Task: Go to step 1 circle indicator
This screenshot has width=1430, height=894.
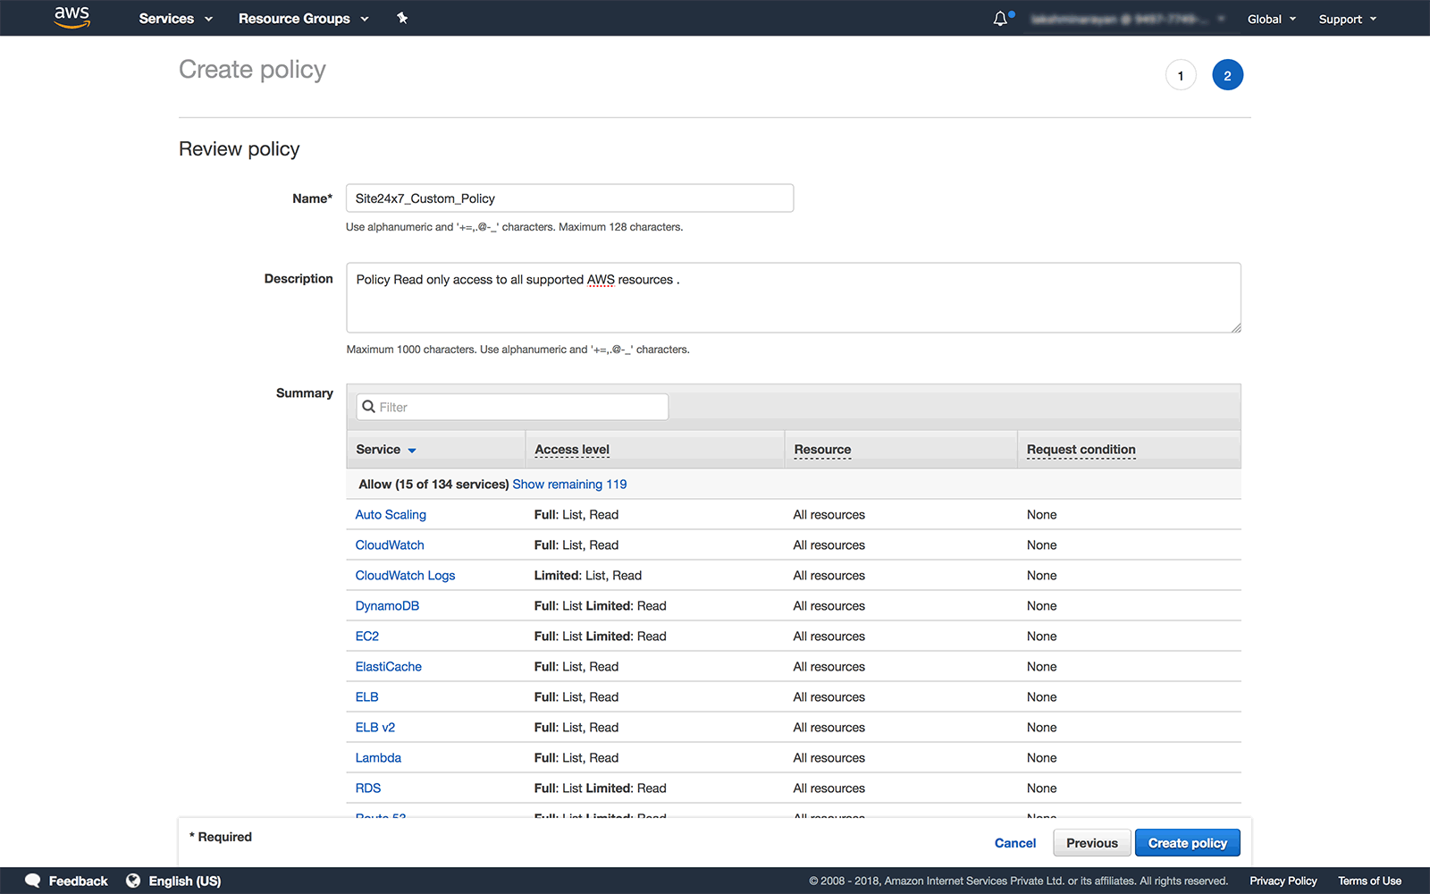Action: pyautogui.click(x=1181, y=75)
